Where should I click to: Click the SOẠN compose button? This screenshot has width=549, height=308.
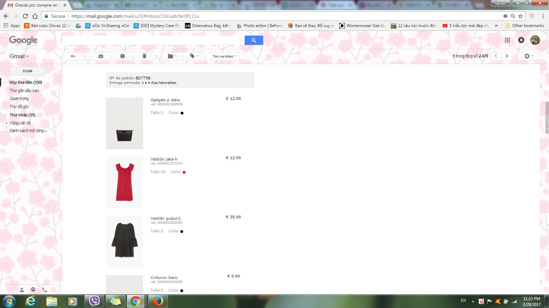27,71
